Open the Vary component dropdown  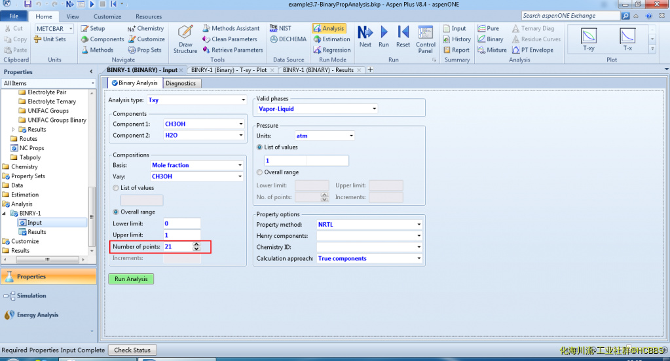[196, 176]
